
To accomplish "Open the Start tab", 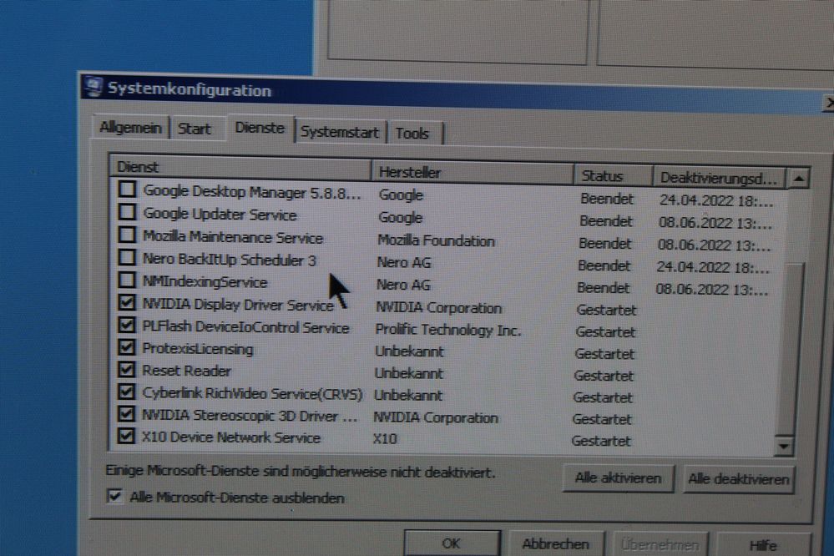I will click(195, 129).
